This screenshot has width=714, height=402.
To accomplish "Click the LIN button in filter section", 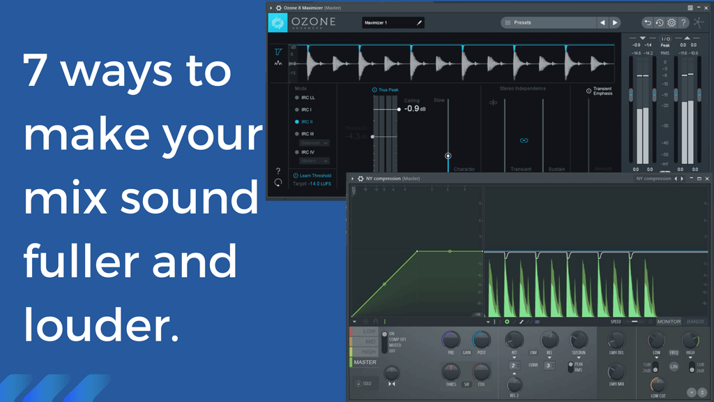I will point(674,366).
